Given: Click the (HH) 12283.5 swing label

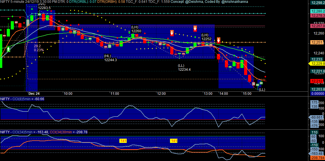Looking at the screenshot, I should coord(44,6).
